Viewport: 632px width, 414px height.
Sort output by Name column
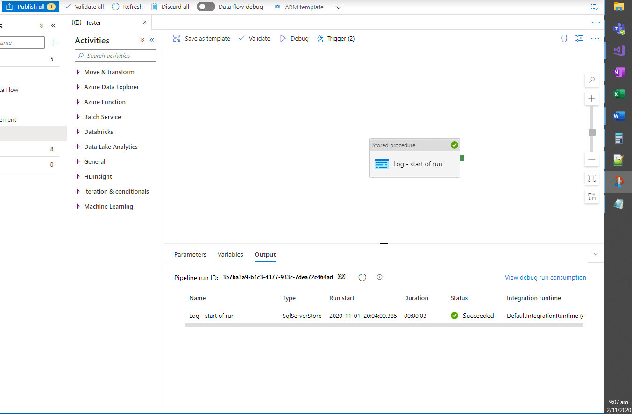click(197, 298)
